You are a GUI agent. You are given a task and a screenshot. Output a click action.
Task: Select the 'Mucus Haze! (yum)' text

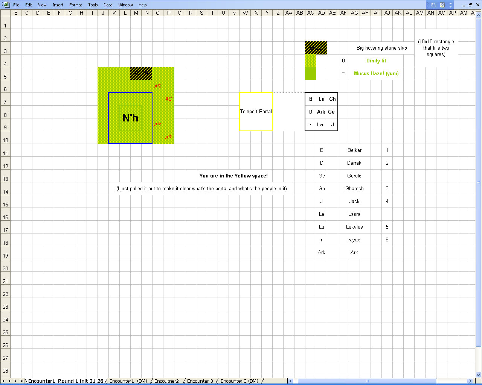(376, 73)
